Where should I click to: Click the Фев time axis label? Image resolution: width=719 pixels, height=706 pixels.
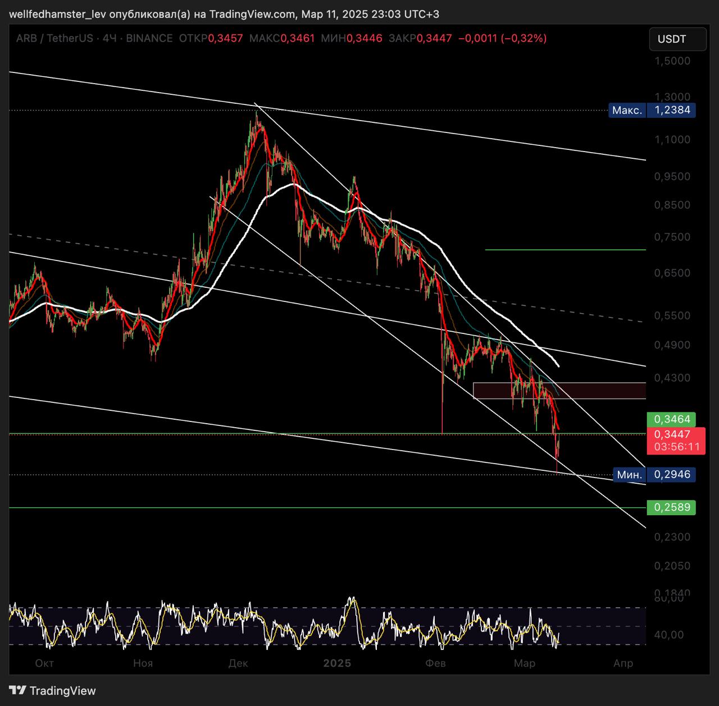(435, 663)
